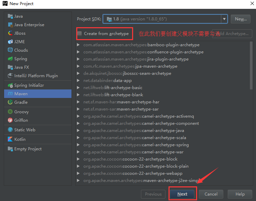Select Java Enterprise project type
This screenshot has height=201, width=256.
[38, 25]
